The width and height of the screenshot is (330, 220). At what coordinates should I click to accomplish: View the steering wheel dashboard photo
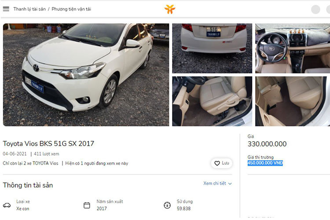click(x=292, y=48)
